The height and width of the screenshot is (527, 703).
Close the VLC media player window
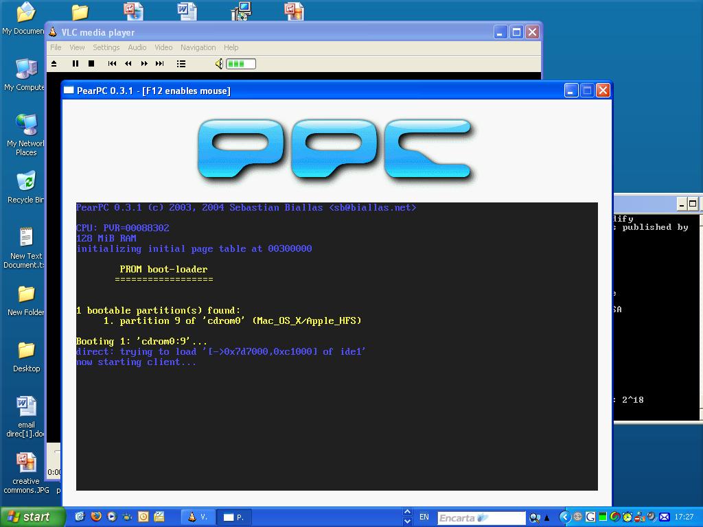532,32
